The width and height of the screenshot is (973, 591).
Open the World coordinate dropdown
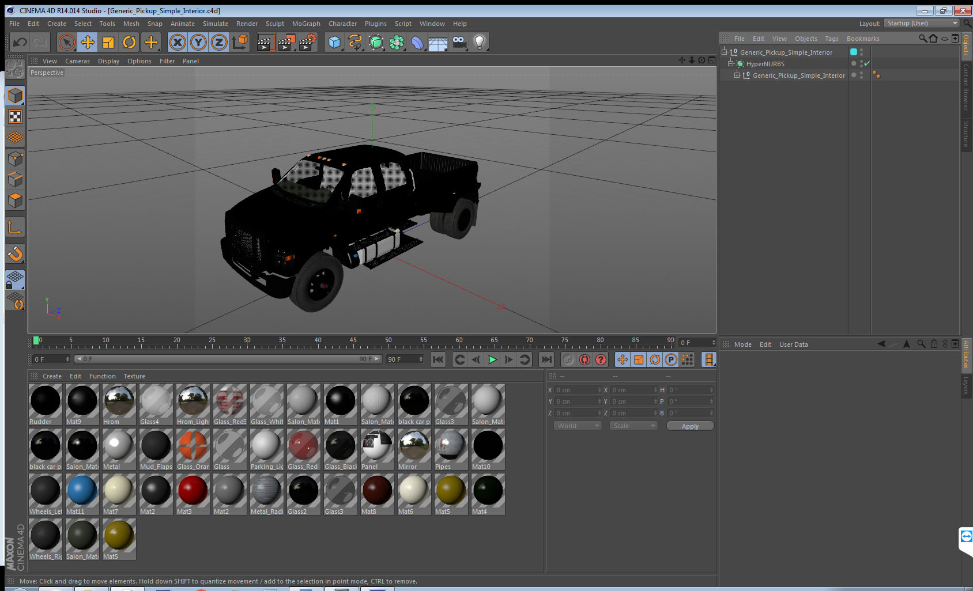click(578, 426)
